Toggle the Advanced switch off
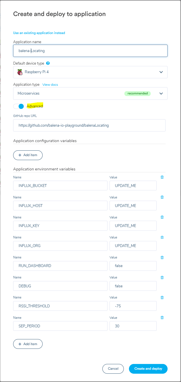This screenshot has width=181, height=382. click(19, 106)
